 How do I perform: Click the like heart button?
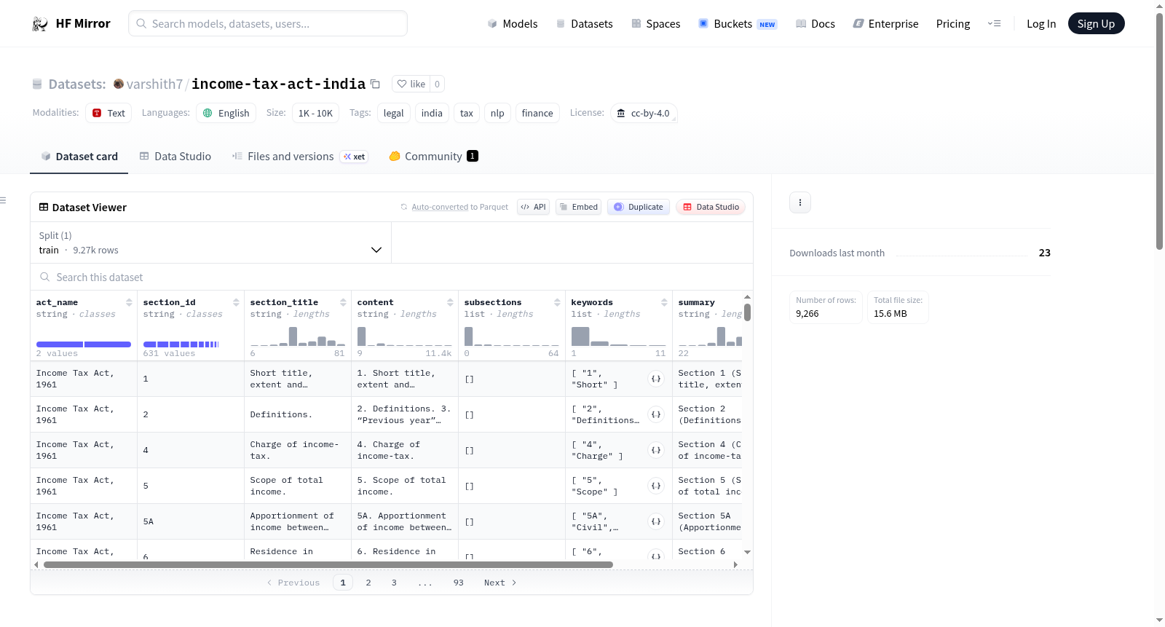point(411,84)
